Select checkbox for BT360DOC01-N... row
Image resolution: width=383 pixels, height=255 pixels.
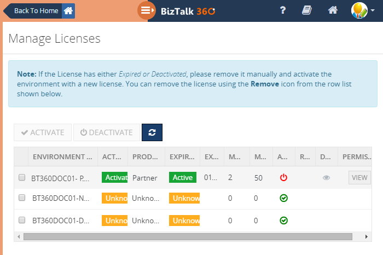point(22,198)
